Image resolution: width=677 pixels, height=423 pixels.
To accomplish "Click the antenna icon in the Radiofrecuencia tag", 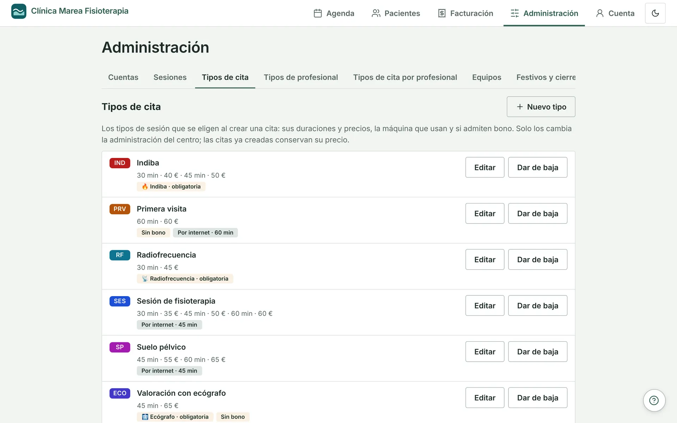I will [145, 279].
